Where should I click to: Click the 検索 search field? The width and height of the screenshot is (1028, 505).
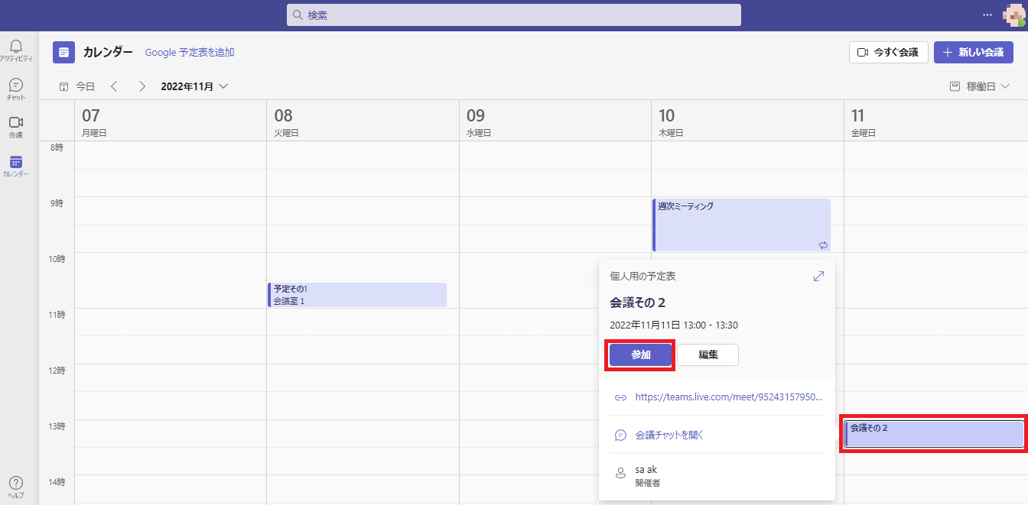[513, 15]
